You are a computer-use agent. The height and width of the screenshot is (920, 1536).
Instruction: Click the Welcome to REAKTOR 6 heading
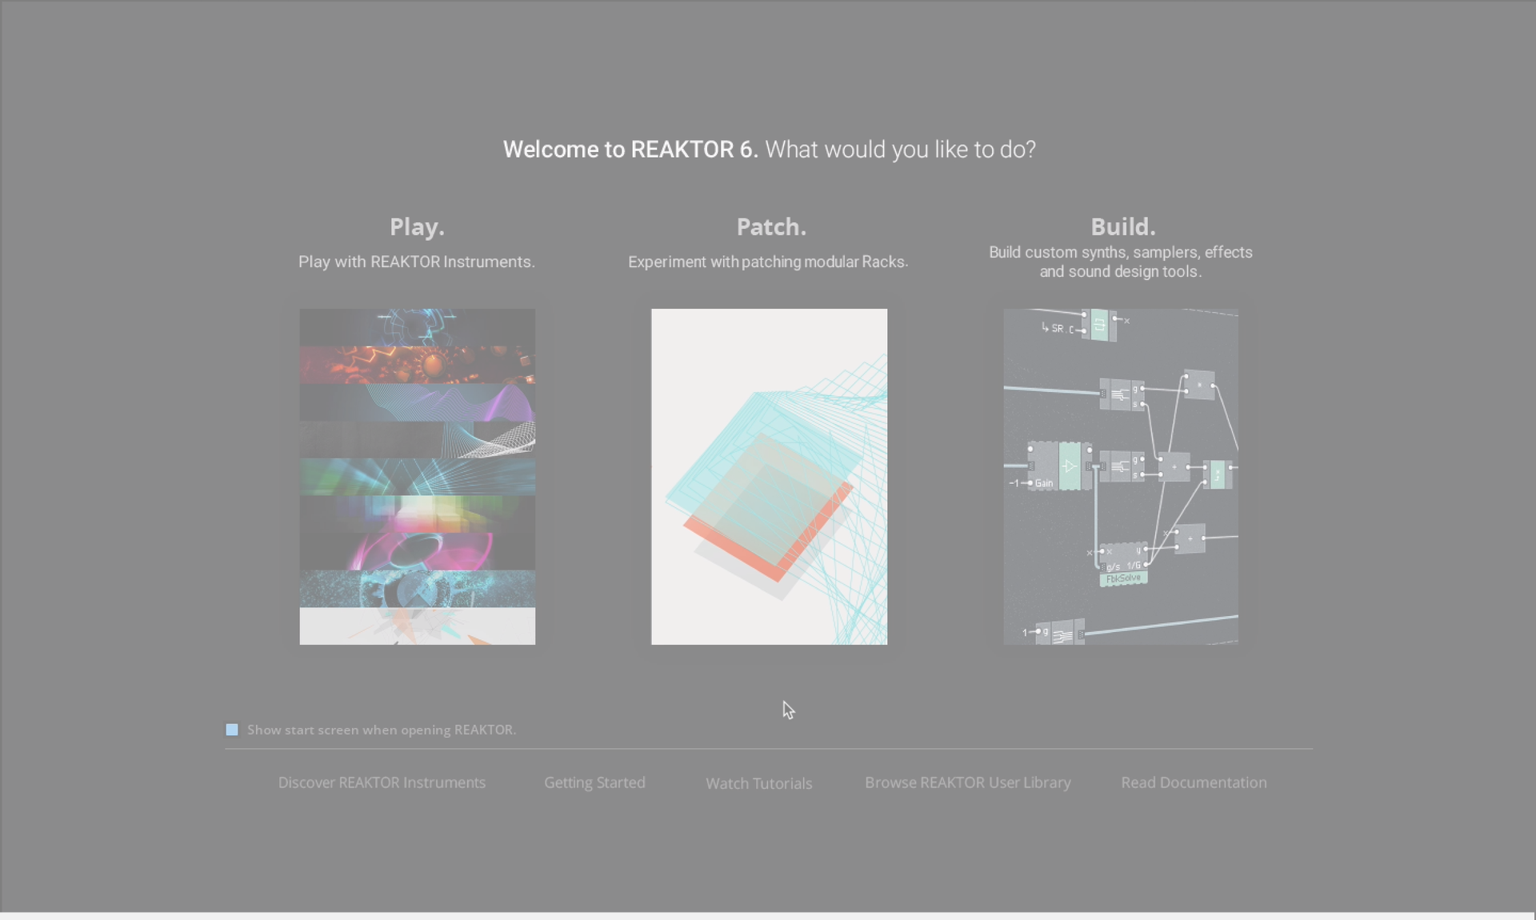pos(770,150)
